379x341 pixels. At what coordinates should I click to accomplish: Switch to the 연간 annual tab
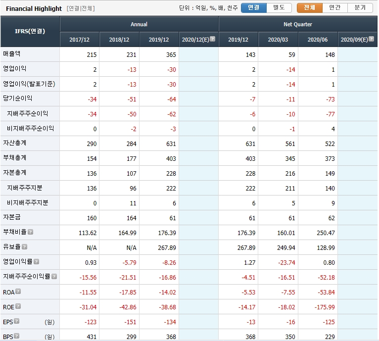335,8
